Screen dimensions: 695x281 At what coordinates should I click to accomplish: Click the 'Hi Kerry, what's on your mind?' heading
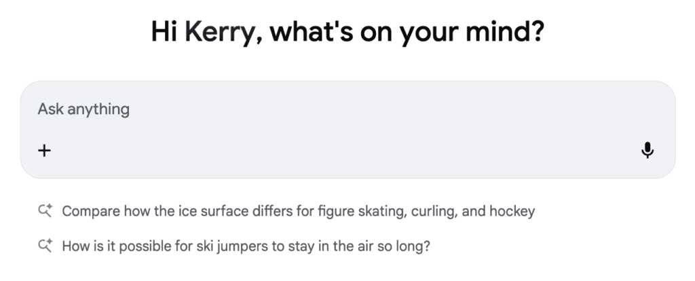point(347,31)
